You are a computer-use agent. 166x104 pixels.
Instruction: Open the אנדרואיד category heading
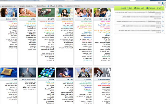tap(70, 79)
